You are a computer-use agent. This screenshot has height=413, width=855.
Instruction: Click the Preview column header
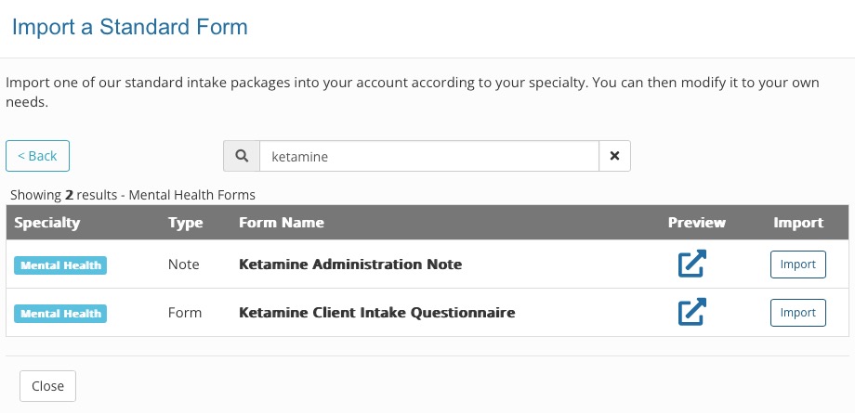coord(696,223)
